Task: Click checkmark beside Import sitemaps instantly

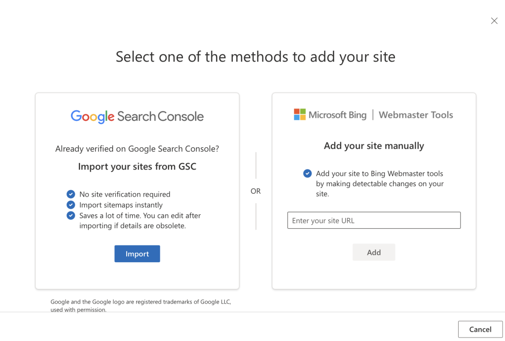Action: tap(71, 205)
